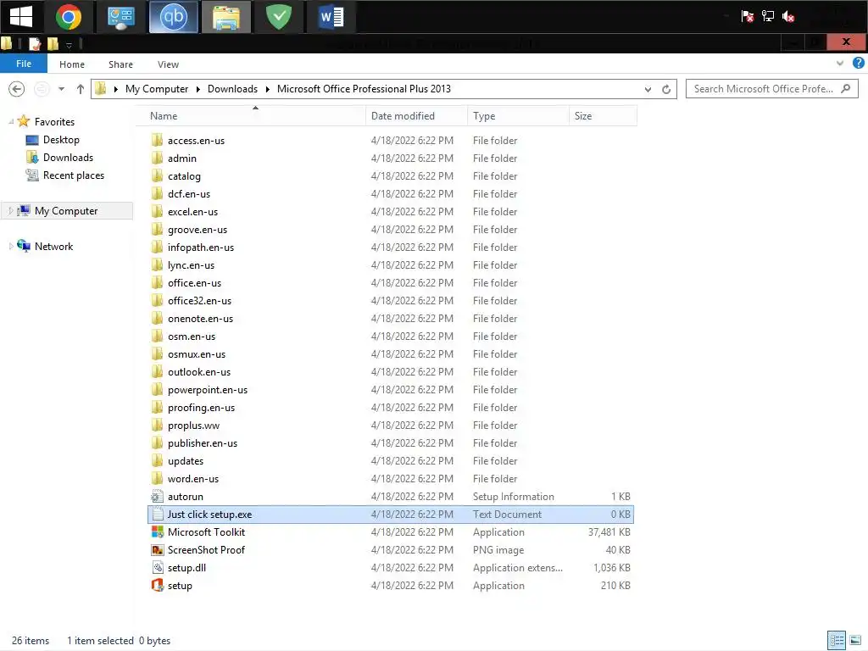Select the excel.en-us folder
Image resolution: width=868 pixels, height=651 pixels.
coord(192,211)
